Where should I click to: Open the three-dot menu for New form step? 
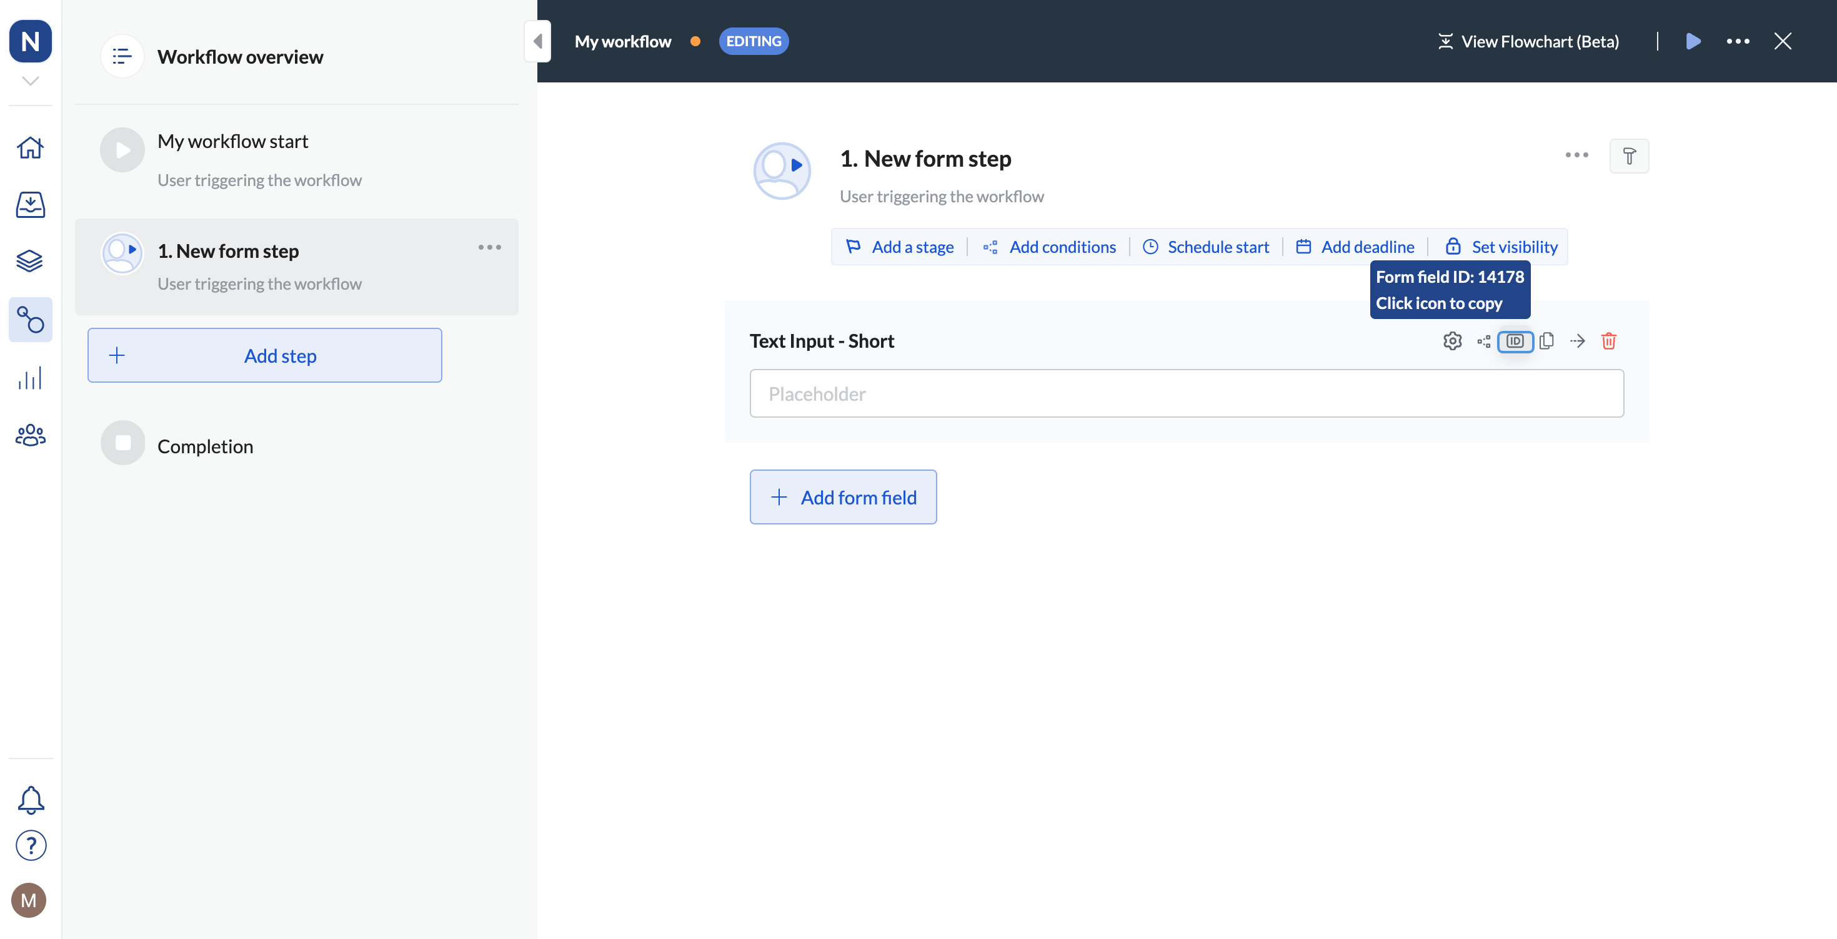pyautogui.click(x=490, y=247)
